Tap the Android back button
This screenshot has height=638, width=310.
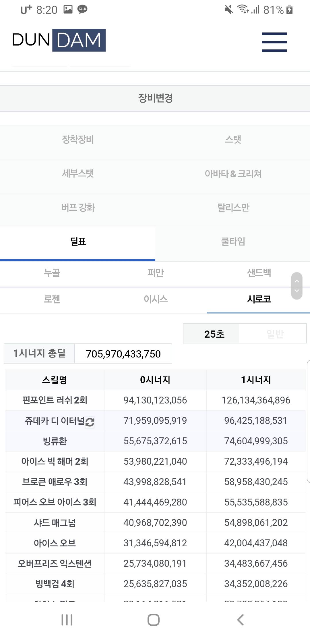[241, 620]
